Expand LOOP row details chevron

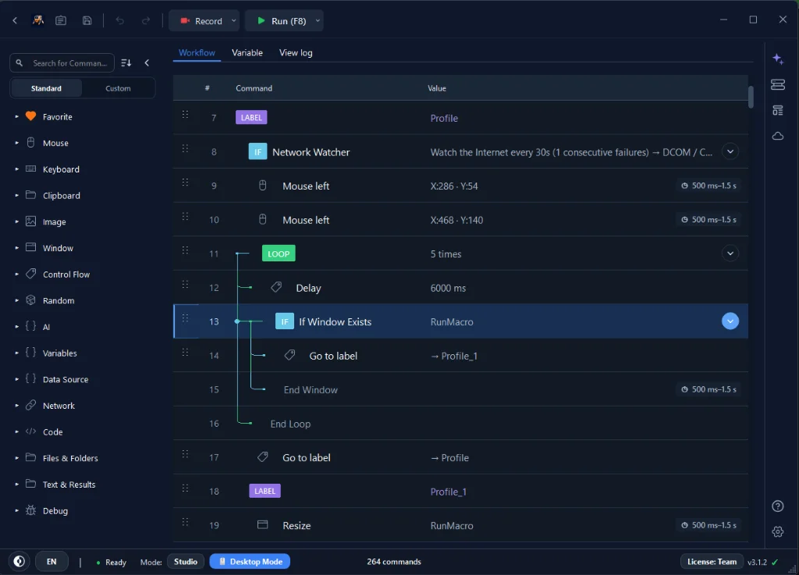(x=730, y=253)
